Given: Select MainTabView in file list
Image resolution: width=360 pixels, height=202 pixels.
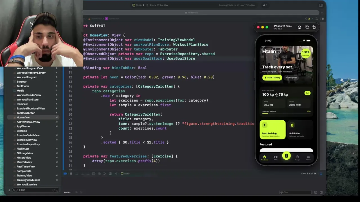Looking at the screenshot, I should tap(24, 162).
